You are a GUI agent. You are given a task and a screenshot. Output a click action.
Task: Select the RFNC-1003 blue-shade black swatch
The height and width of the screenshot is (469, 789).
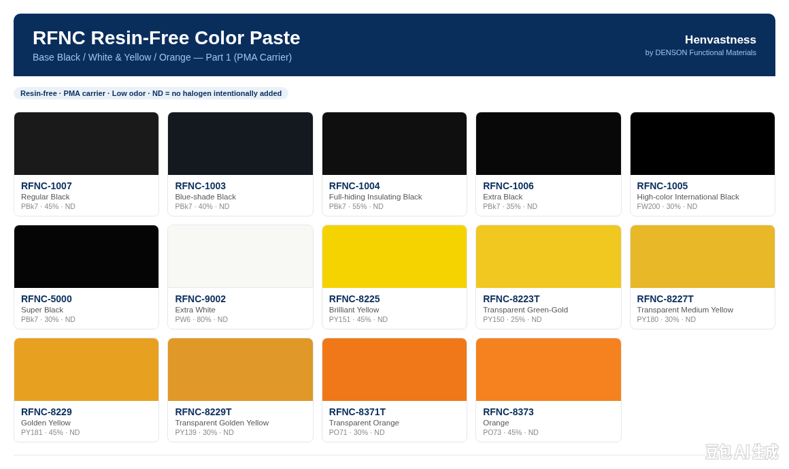pyautogui.click(x=240, y=144)
